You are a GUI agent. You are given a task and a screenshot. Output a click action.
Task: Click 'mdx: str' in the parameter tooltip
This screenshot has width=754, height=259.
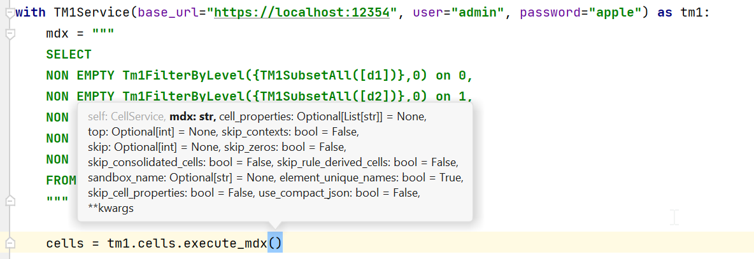point(194,116)
